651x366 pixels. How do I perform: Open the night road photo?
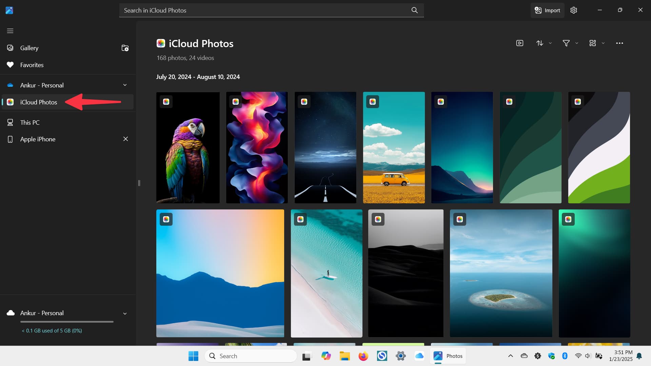coord(325,147)
